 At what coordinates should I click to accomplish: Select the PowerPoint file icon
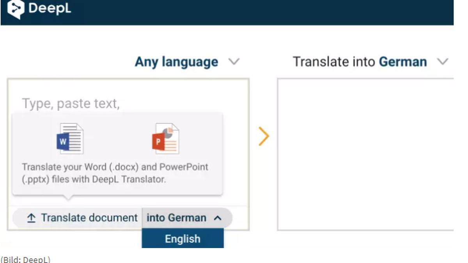[165, 139]
